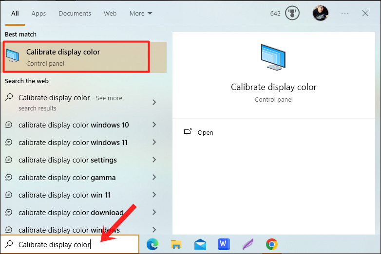The image size is (381, 254).
Task: Click Open in the preview pane
Action: tap(205, 132)
